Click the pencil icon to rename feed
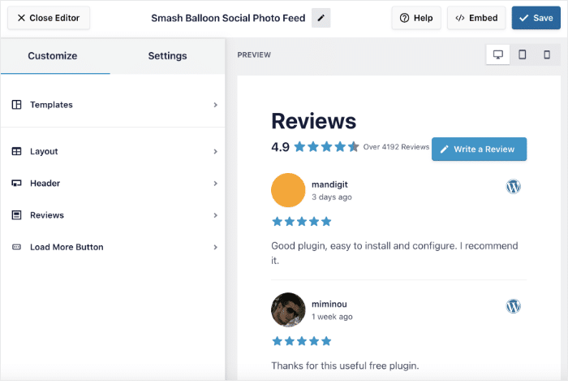The width and height of the screenshot is (568, 381). (321, 18)
